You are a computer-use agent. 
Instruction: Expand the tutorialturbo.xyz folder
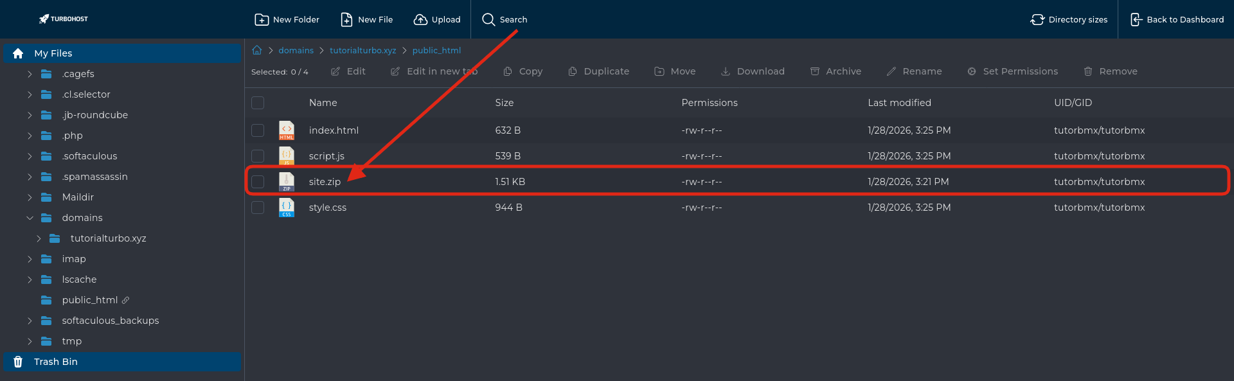pyautogui.click(x=39, y=238)
